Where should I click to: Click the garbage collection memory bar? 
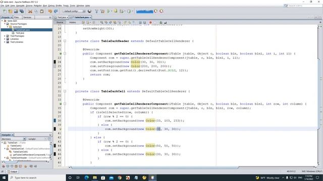tap(145, 11)
